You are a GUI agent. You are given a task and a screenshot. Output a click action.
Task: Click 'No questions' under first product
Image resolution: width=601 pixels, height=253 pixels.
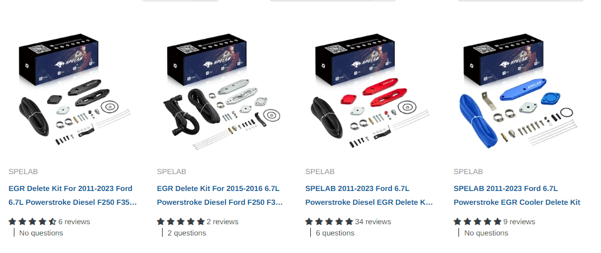coord(41,233)
